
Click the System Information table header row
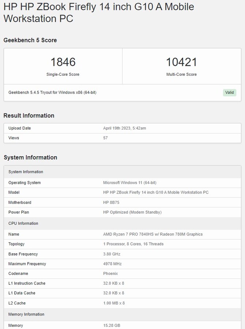[122, 172]
